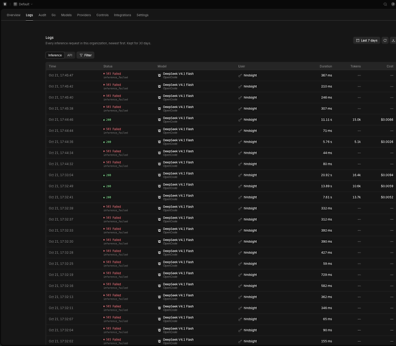The image size is (396, 346).
Task: Click the model icon in the 17:32:41 row
Action: click(159, 197)
